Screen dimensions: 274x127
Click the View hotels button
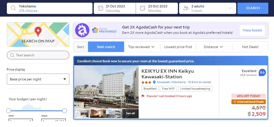(252, 30)
